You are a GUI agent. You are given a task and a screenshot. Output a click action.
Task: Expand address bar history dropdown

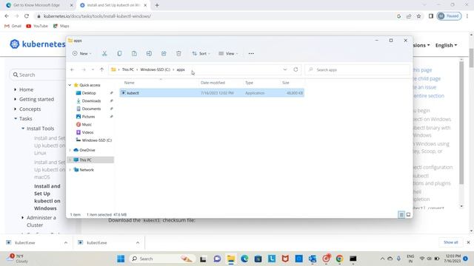point(284,69)
